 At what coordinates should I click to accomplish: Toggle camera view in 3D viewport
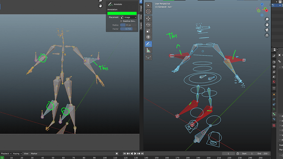[x=267, y=30]
